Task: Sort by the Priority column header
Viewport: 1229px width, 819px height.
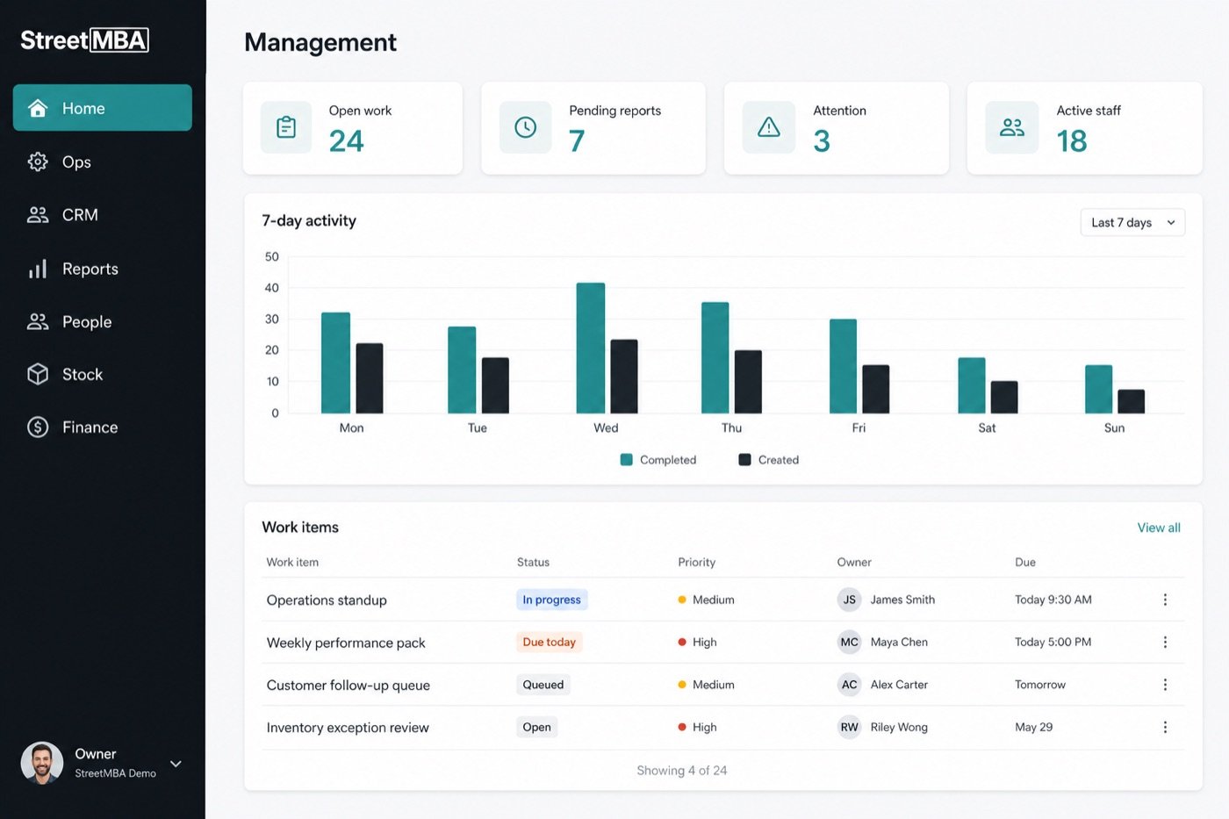Action: click(697, 562)
